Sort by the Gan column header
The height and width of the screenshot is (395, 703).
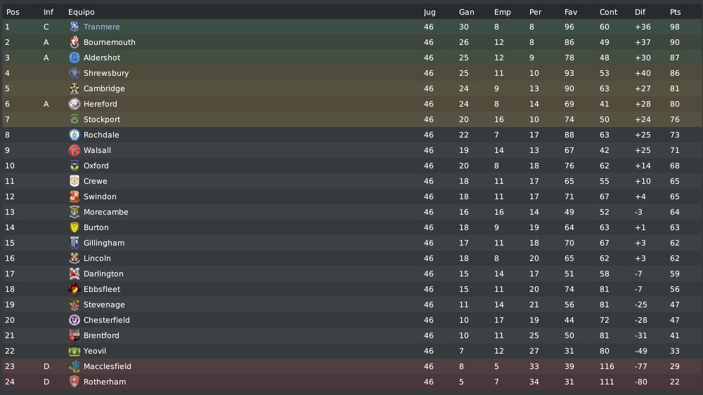click(x=466, y=12)
